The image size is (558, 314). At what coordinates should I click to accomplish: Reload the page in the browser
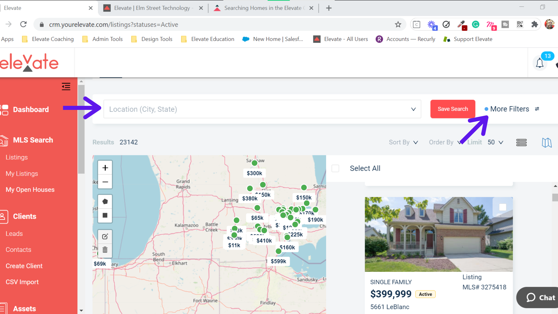point(24,24)
